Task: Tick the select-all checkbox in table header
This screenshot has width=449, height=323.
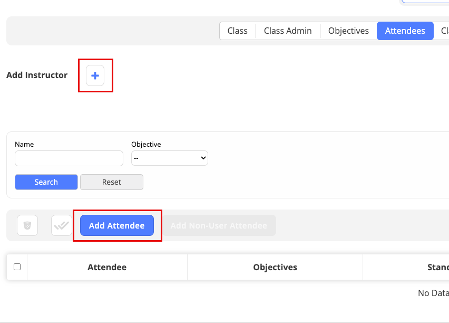Action: pyautogui.click(x=17, y=267)
